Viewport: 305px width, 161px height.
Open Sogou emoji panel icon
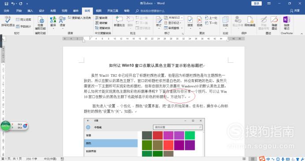pyautogui.click(x=278, y=159)
